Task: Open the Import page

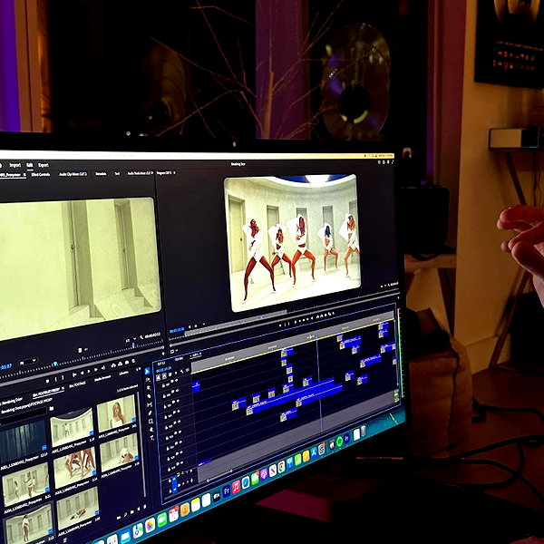Action: click(15, 165)
